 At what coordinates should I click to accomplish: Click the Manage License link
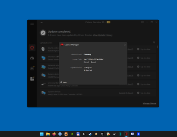point(149,103)
